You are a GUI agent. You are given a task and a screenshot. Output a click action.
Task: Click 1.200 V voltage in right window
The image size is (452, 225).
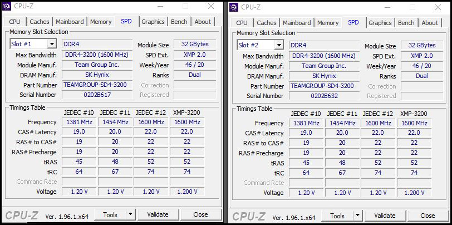point(414,193)
